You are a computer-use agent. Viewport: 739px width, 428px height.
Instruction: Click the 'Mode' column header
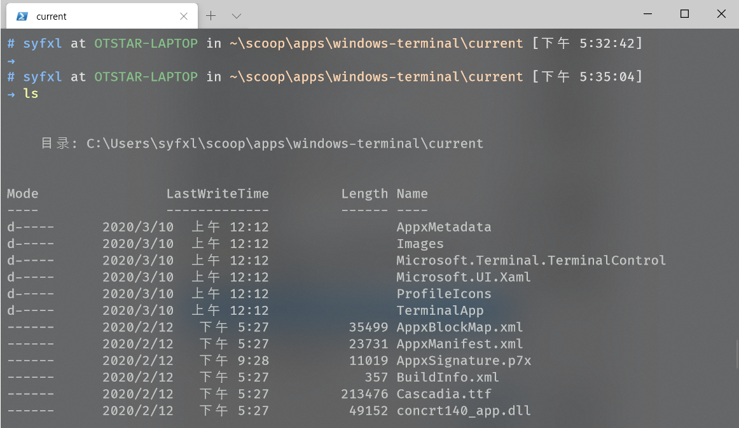[23, 194]
